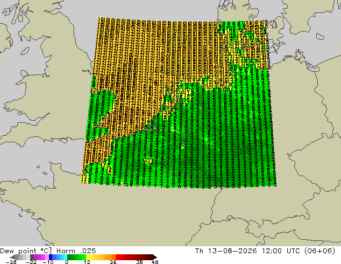This screenshot has height=264, width=341.
Task: Select the cyan legend swatch above '0'
Action: [x=65, y=257]
